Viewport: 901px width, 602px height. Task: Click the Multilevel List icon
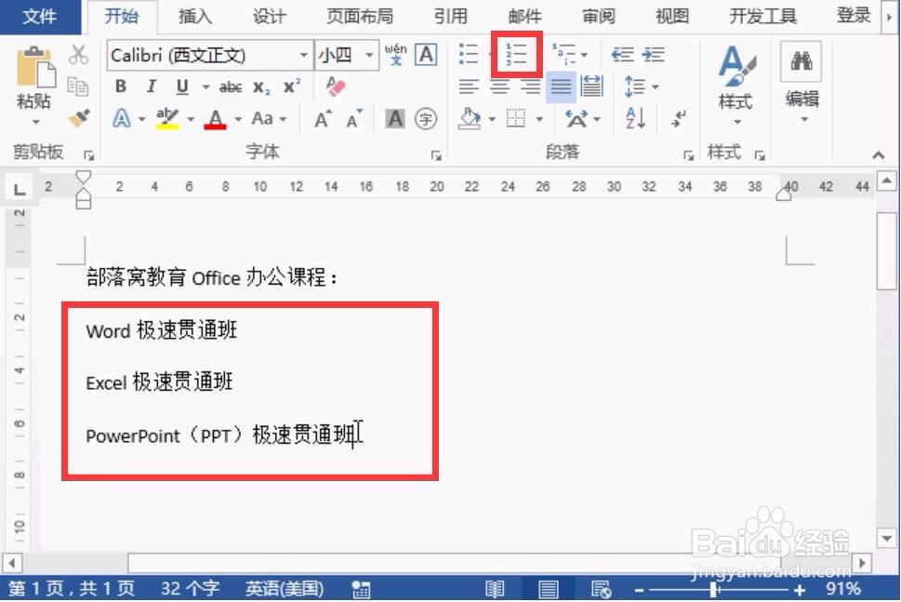tap(564, 55)
